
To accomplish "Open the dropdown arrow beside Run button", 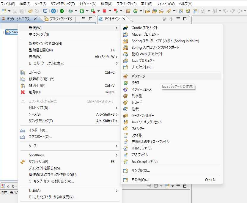I will [87, 11].
